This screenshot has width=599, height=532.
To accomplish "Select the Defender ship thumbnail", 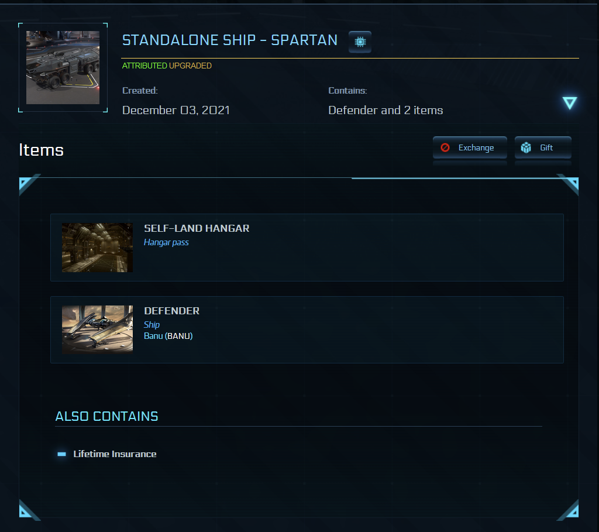I will tap(97, 330).
